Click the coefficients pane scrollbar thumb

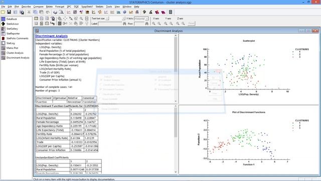[176, 123]
